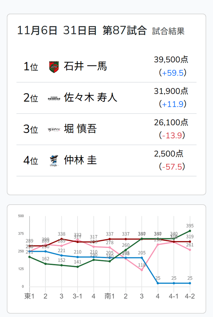Click the JETS team logo beside 石井 一馬
This screenshot has width=213, height=317.
[54, 66]
